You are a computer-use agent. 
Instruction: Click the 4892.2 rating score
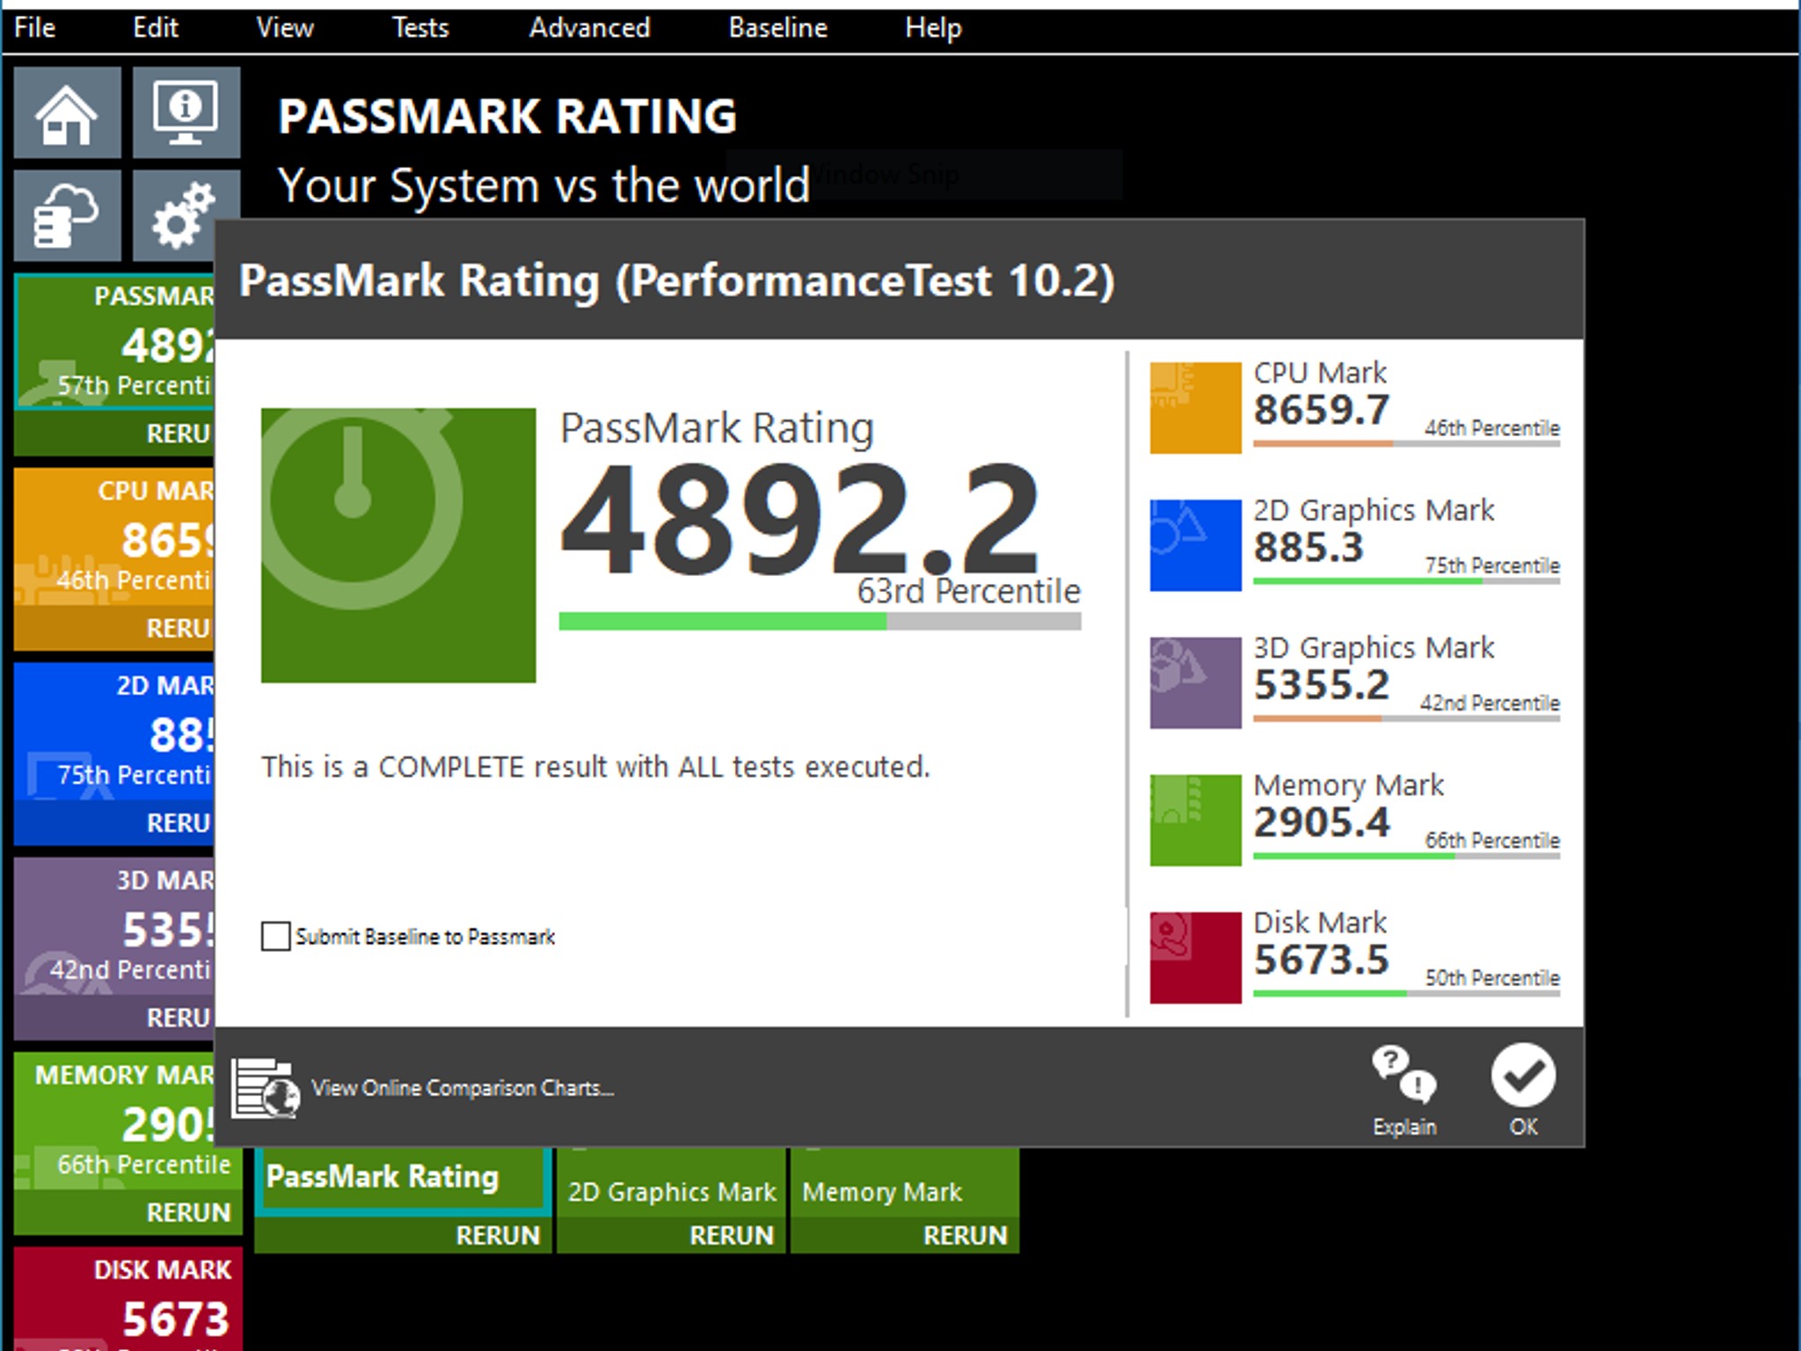(800, 520)
